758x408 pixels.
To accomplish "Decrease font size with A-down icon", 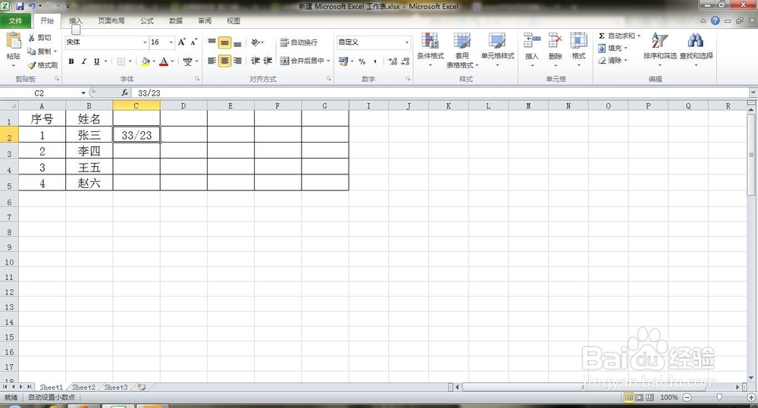I will [194, 42].
